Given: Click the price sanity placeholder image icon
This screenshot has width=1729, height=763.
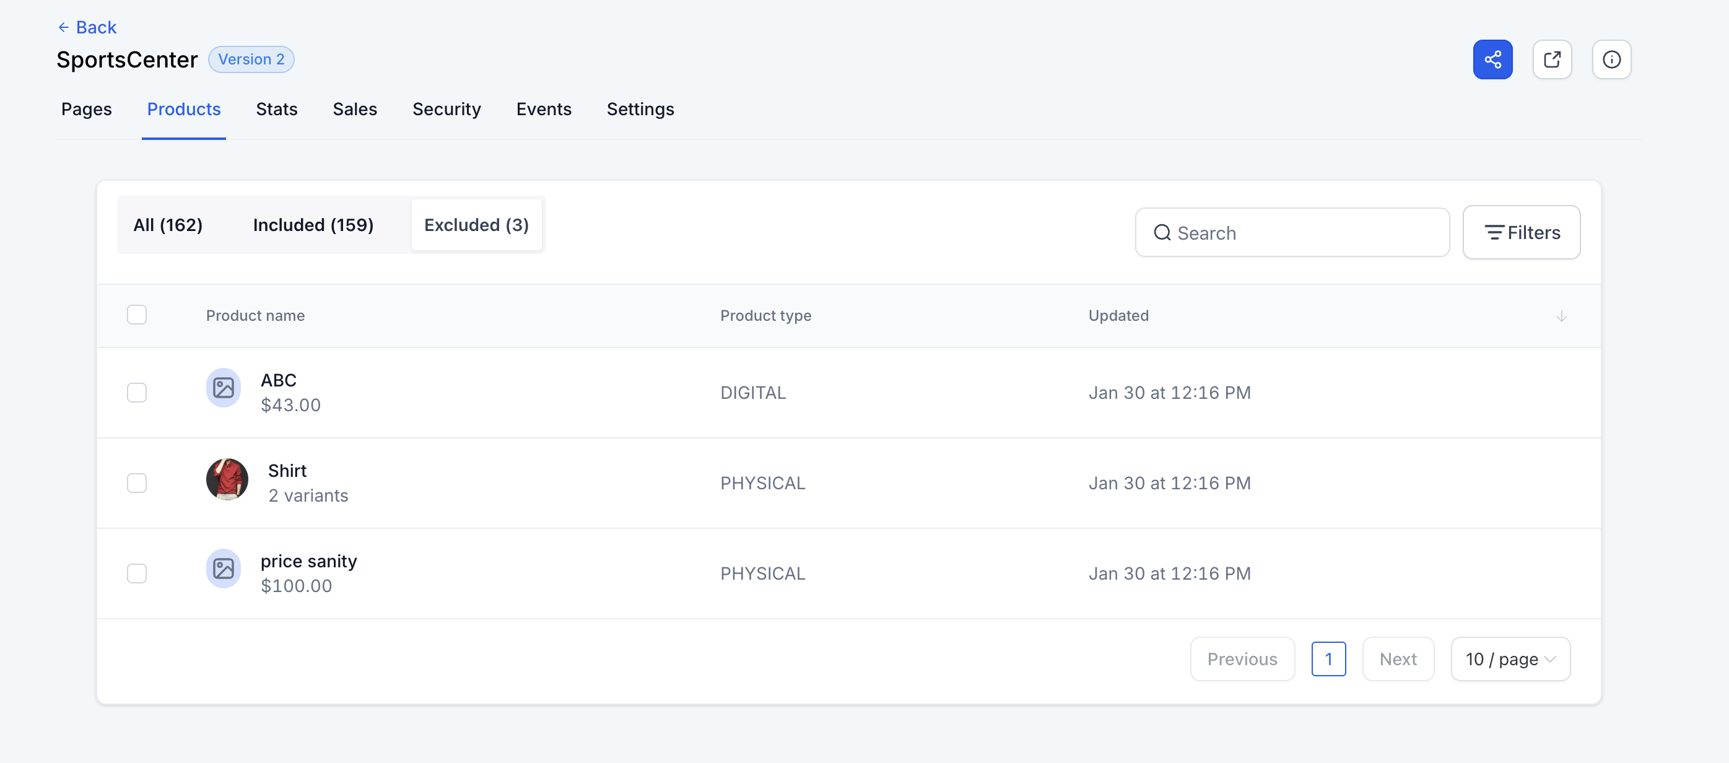Looking at the screenshot, I should pos(224,569).
